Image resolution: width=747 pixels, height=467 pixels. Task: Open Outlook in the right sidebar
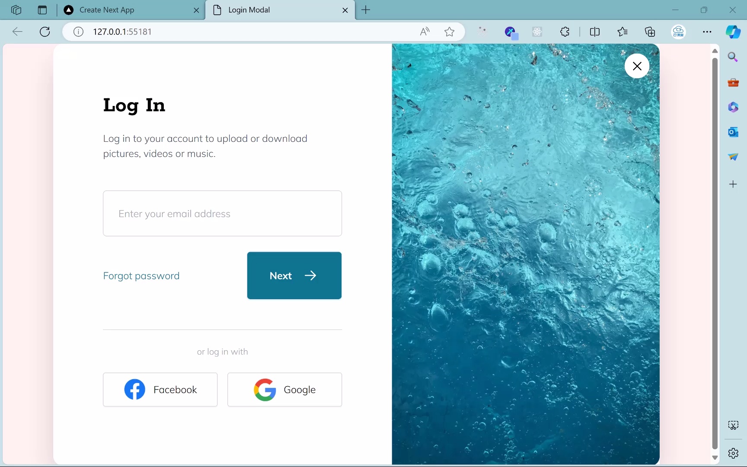pos(734,132)
